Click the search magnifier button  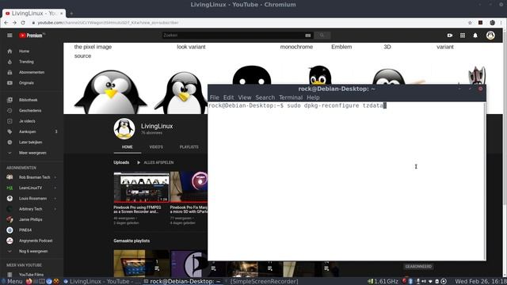click(x=322, y=35)
